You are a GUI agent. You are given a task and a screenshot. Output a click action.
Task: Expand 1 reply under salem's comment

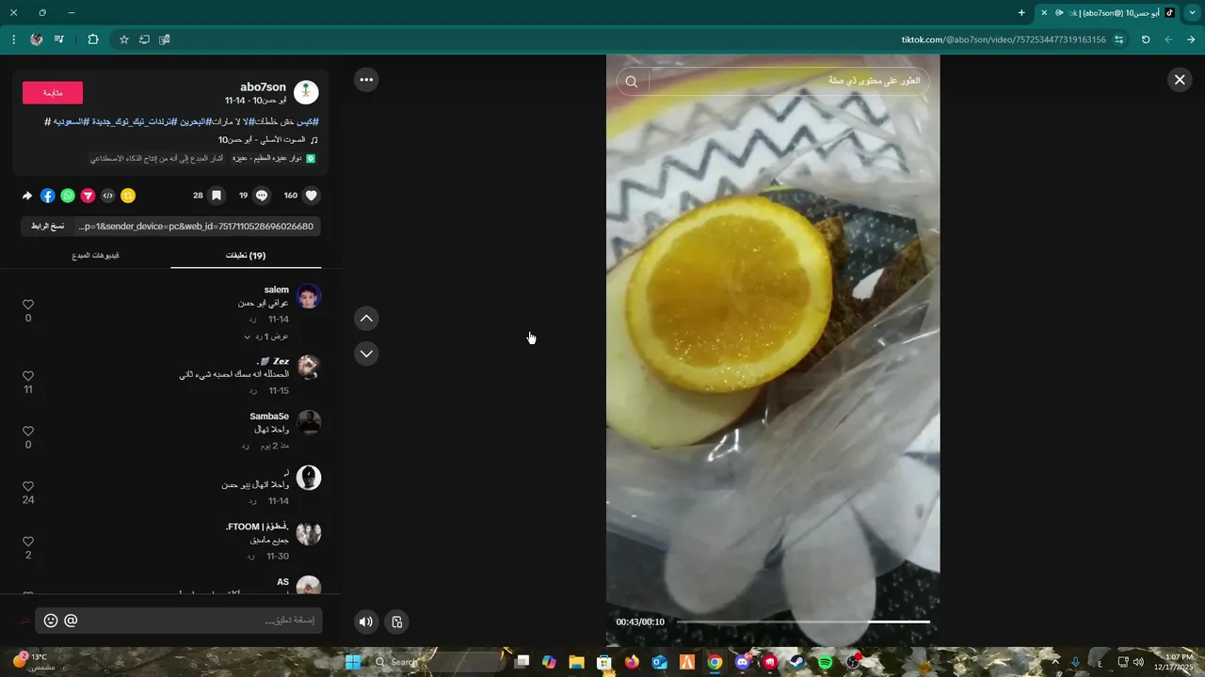(x=266, y=337)
